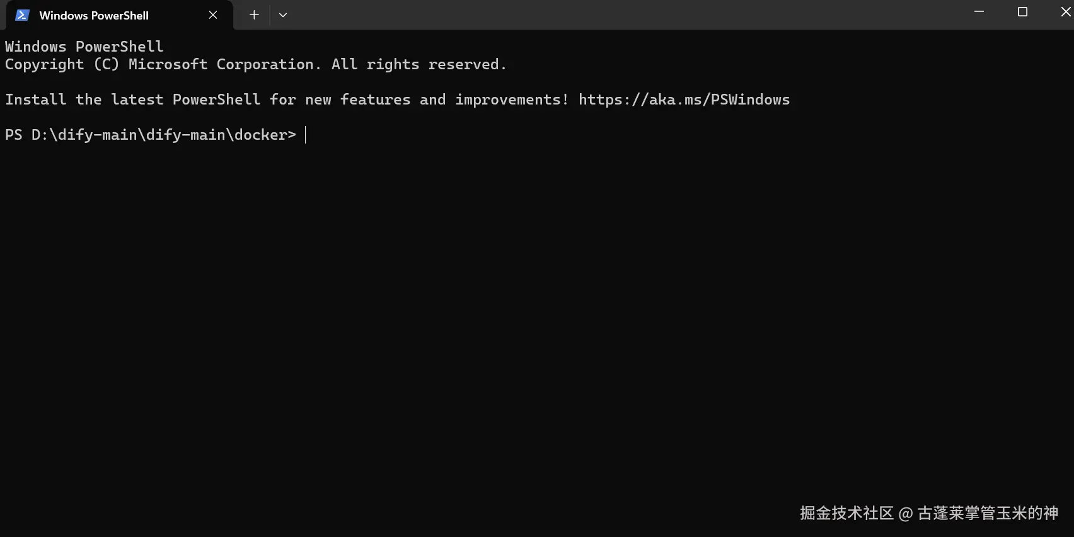
Task: Click the word improvements! in the message
Action: point(512,100)
